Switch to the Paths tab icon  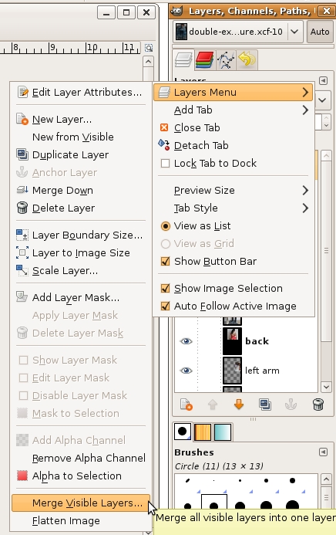click(225, 59)
